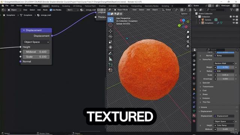
Task: Open the File menu
Action: (7, 6)
